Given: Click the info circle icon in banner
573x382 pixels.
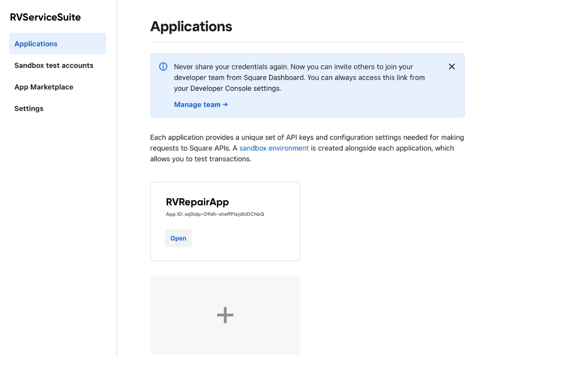Looking at the screenshot, I should point(163,67).
